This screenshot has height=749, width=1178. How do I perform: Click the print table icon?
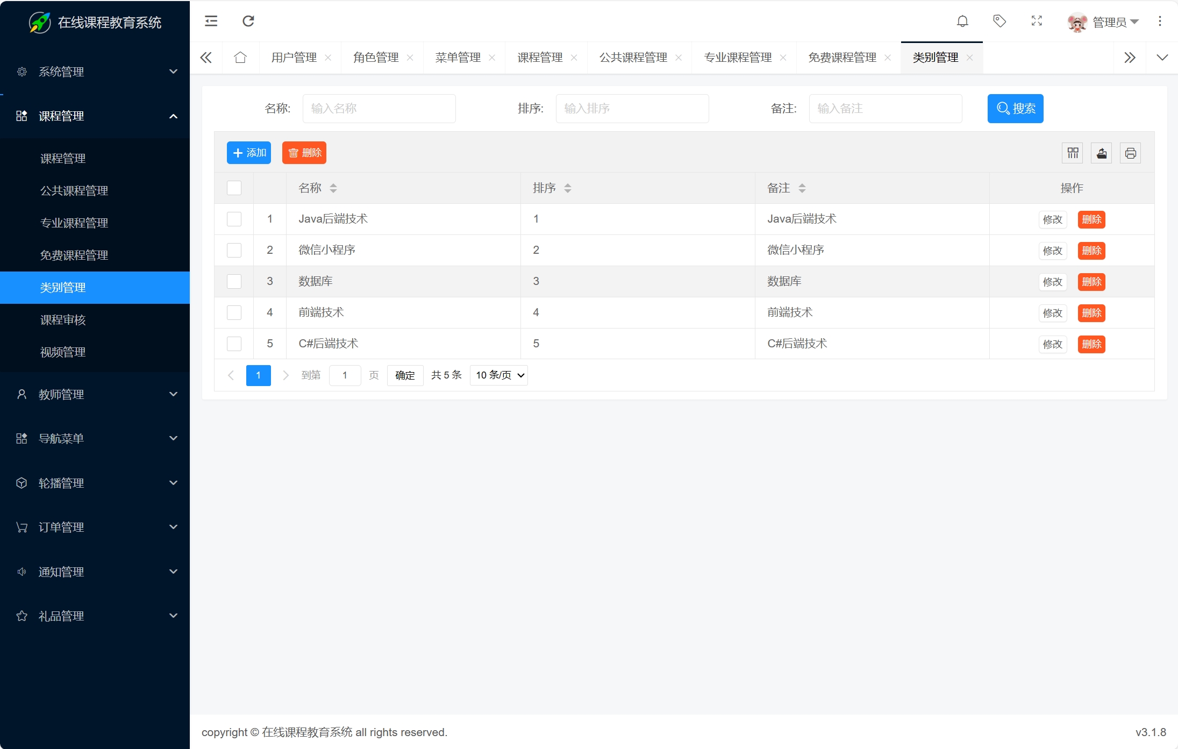tap(1130, 153)
